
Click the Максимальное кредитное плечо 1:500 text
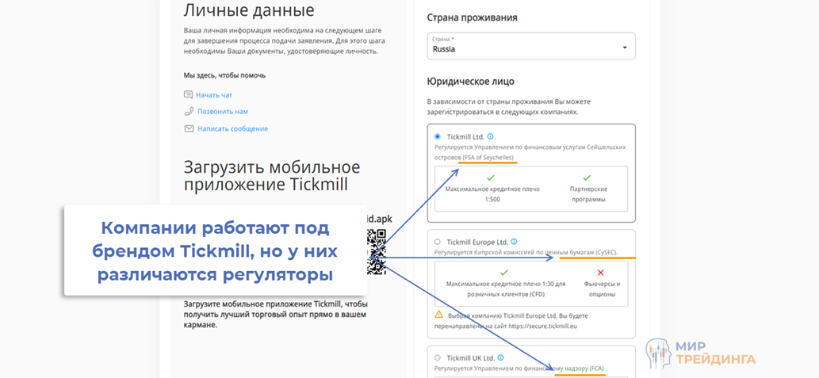[x=492, y=194]
